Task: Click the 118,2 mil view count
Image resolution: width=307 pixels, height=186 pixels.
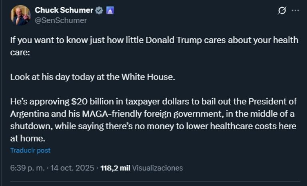Action: pyautogui.click(x=115, y=168)
